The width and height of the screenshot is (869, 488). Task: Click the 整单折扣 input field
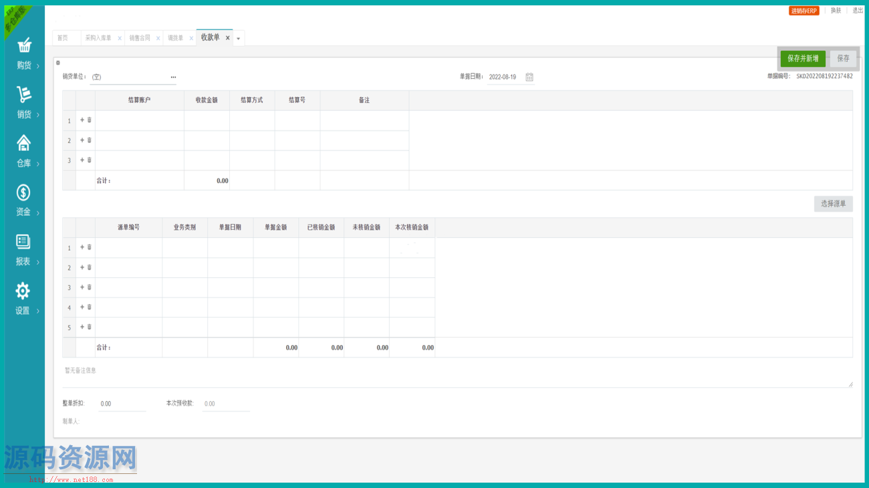121,404
